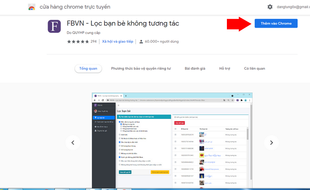Open the Hỗ trợ tab
This screenshot has height=190, width=310.
point(225,68)
